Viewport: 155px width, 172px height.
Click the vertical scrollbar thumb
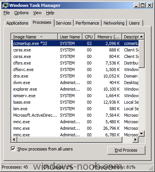pyautogui.click(x=142, y=54)
